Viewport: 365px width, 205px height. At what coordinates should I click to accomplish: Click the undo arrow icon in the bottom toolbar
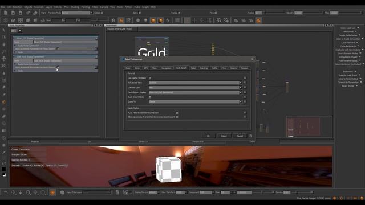click(6, 192)
